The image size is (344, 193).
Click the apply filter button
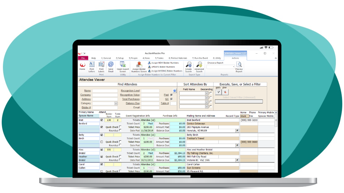point(218,92)
